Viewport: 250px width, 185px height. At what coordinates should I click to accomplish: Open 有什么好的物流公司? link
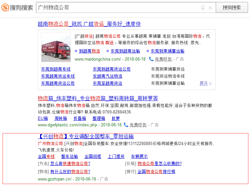pyautogui.click(x=70, y=172)
